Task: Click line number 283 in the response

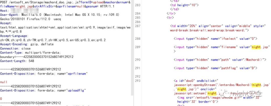Action: coord(138,5)
